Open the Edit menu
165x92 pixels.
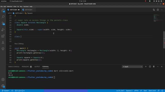5,7
